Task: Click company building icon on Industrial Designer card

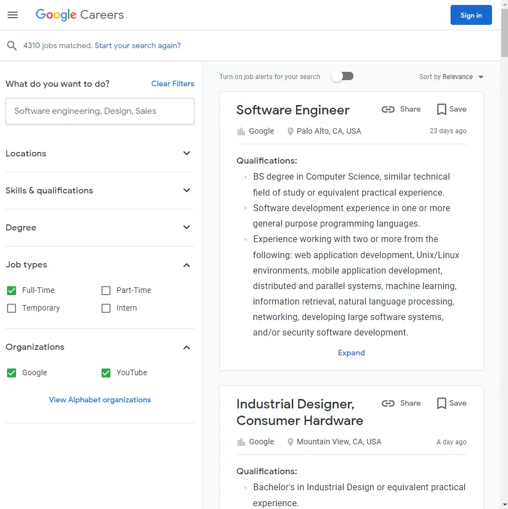Action: point(241,442)
